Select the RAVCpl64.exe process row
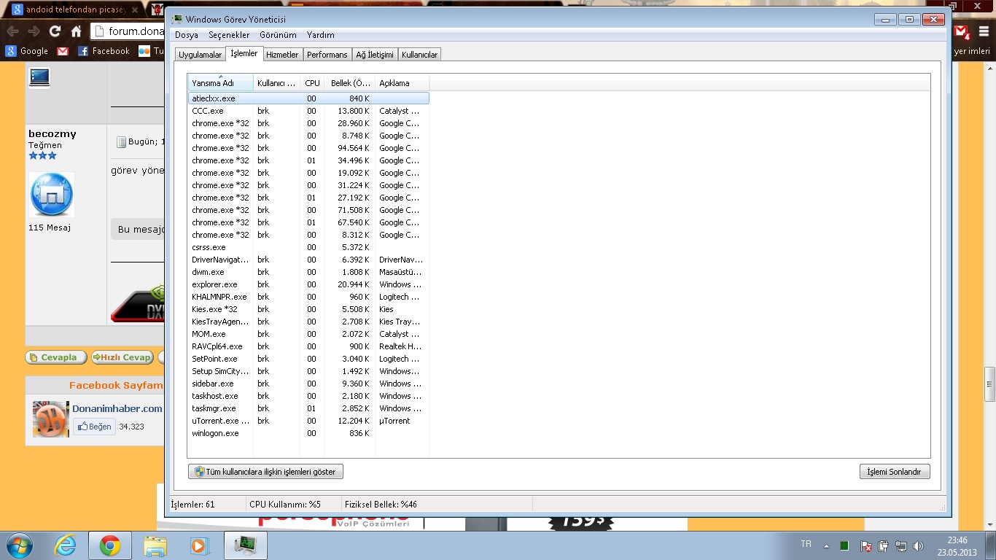Viewport: 996px width, 560px height. (x=308, y=346)
